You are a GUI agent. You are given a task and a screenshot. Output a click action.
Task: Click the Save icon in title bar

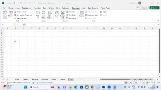coord(21,3)
